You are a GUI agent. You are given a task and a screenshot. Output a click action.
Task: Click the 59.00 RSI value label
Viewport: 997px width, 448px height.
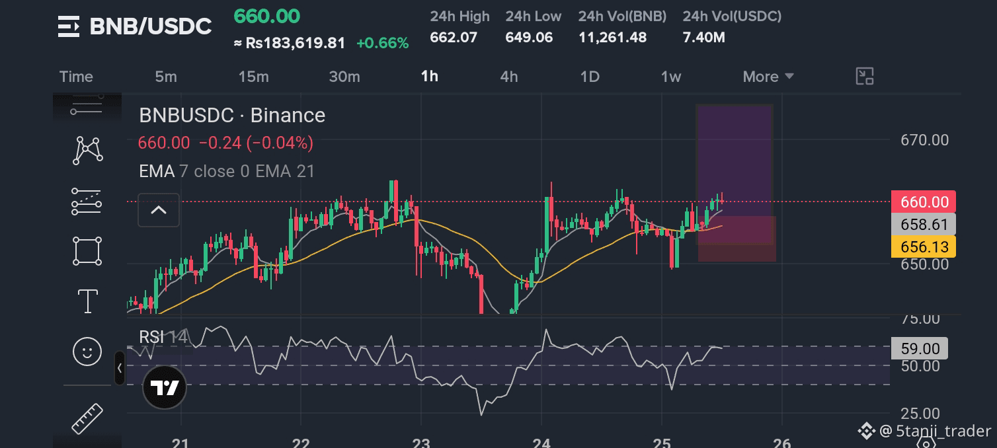(920, 348)
